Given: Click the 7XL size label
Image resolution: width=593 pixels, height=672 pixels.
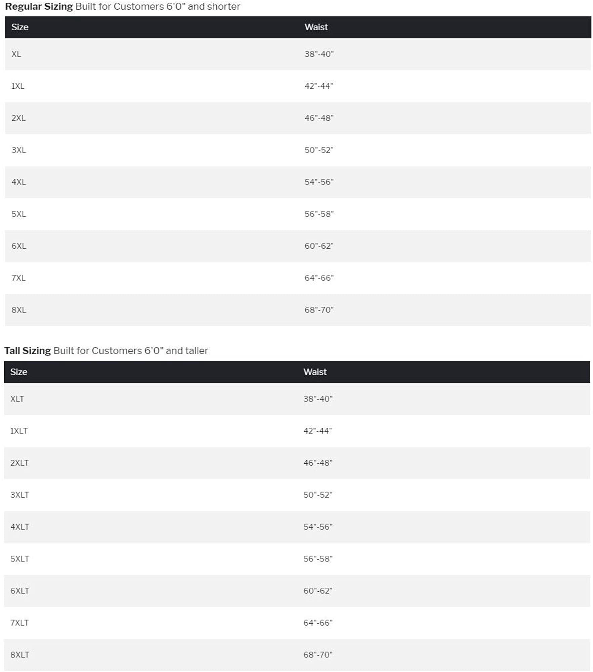Looking at the screenshot, I should pos(18,278).
